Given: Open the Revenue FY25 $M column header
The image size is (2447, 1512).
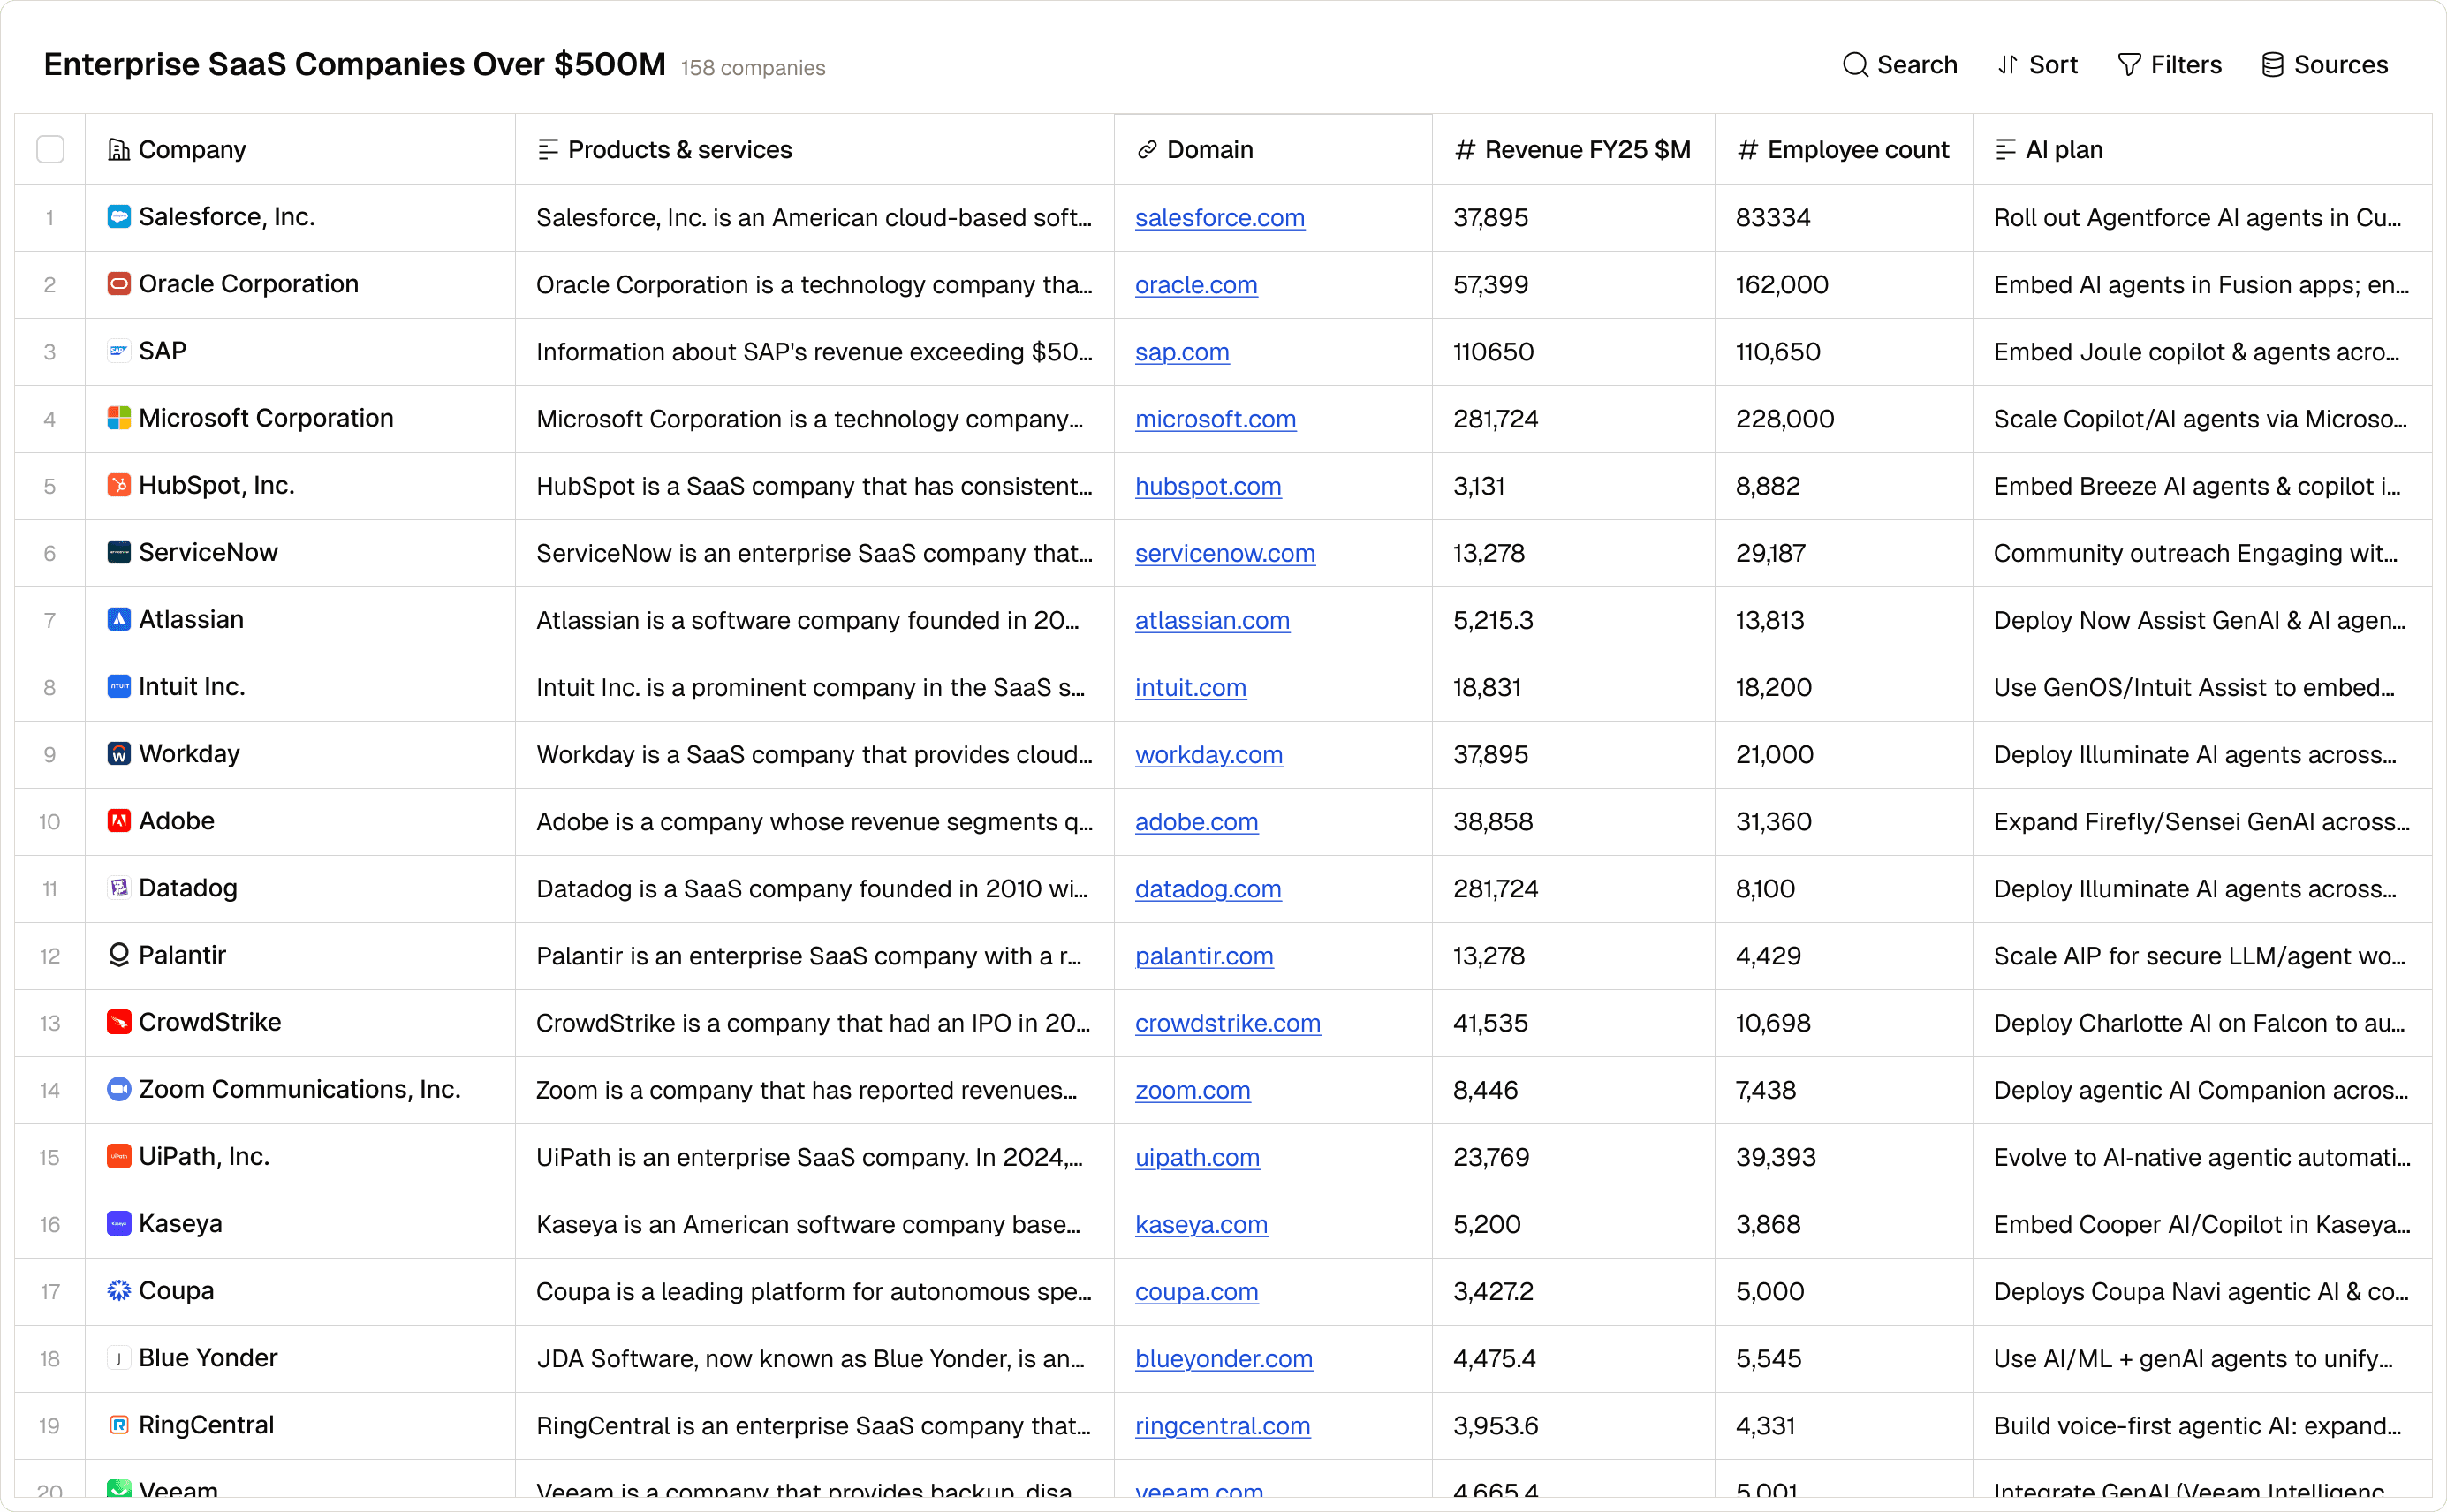Looking at the screenshot, I should click(x=1573, y=149).
